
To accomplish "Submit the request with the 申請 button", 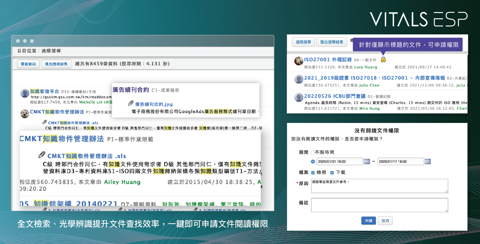I will [x=369, y=220].
